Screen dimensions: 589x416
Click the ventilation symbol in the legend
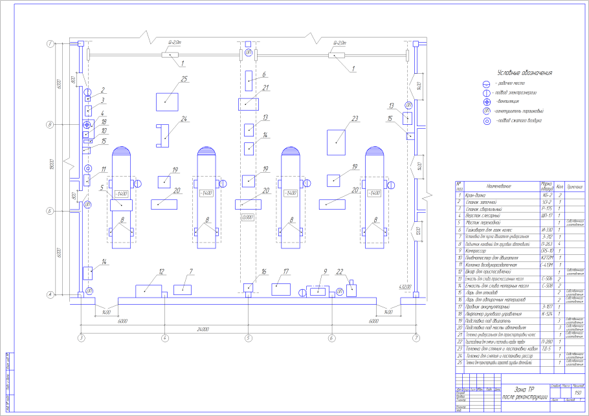[x=487, y=102]
